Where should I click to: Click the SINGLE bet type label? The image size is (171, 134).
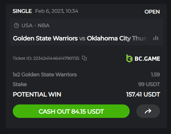[x=22, y=11]
